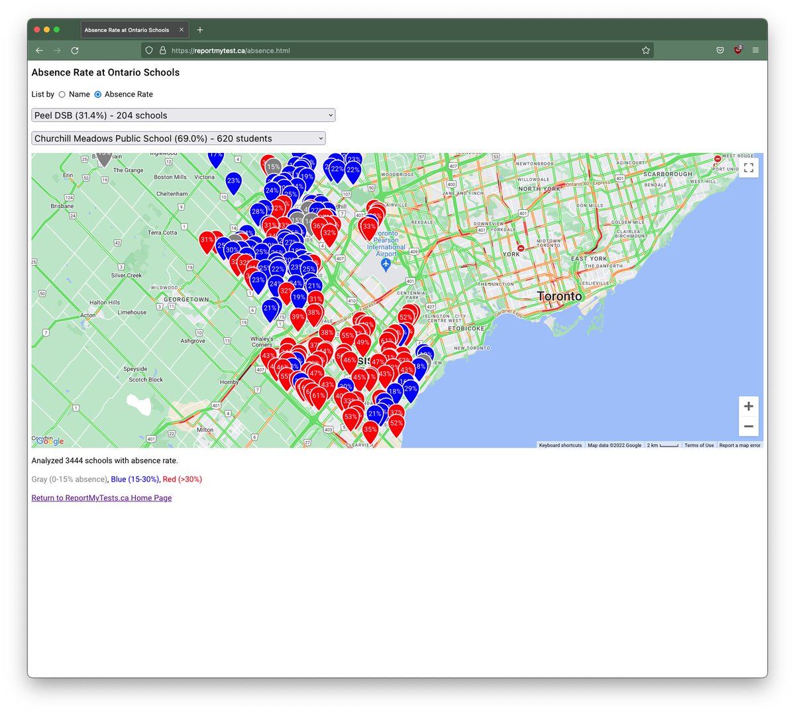Click the uBlock extension icon
795x714 pixels.
(x=738, y=50)
